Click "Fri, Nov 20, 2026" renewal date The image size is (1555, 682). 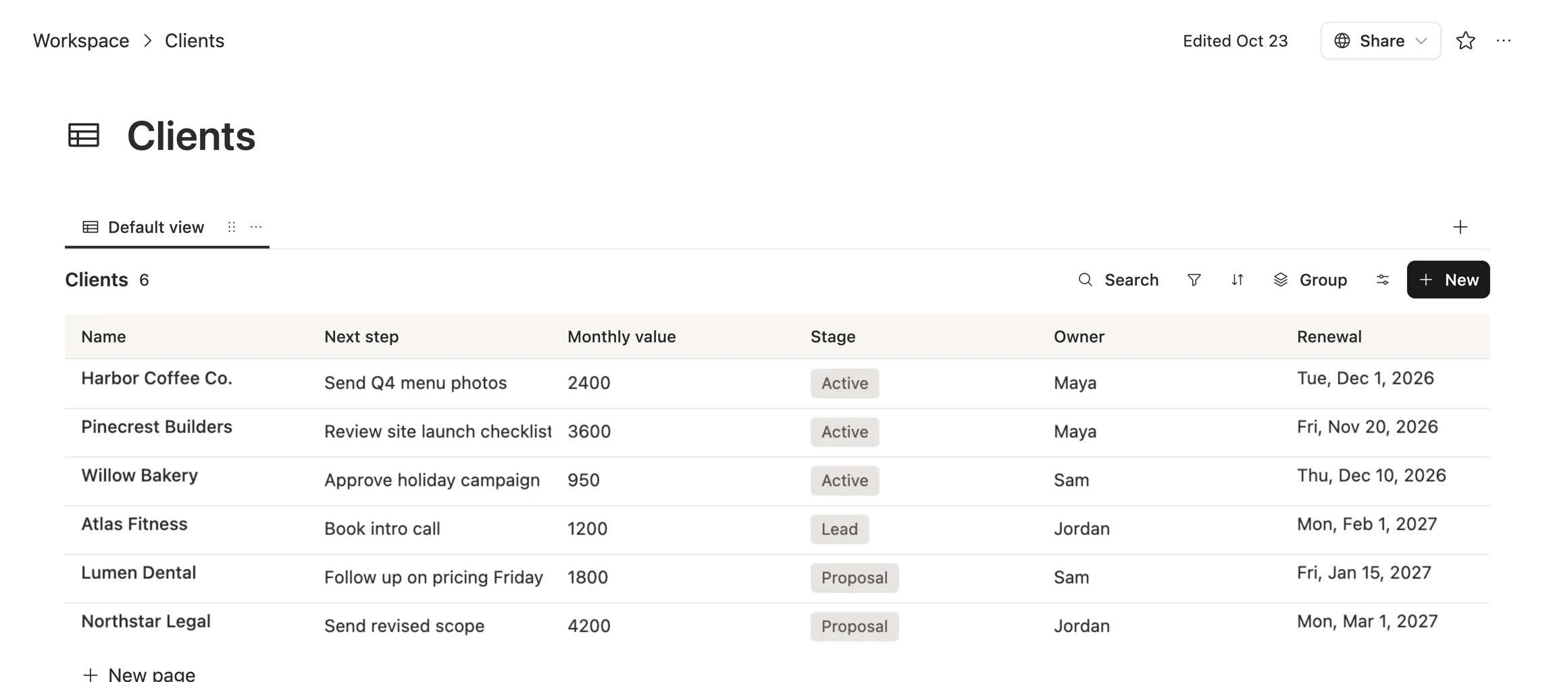(x=1367, y=427)
